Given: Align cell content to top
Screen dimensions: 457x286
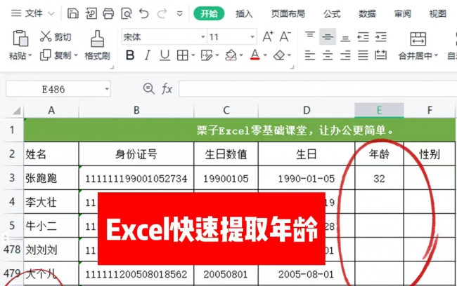Looking at the screenshot, I should (310, 36).
